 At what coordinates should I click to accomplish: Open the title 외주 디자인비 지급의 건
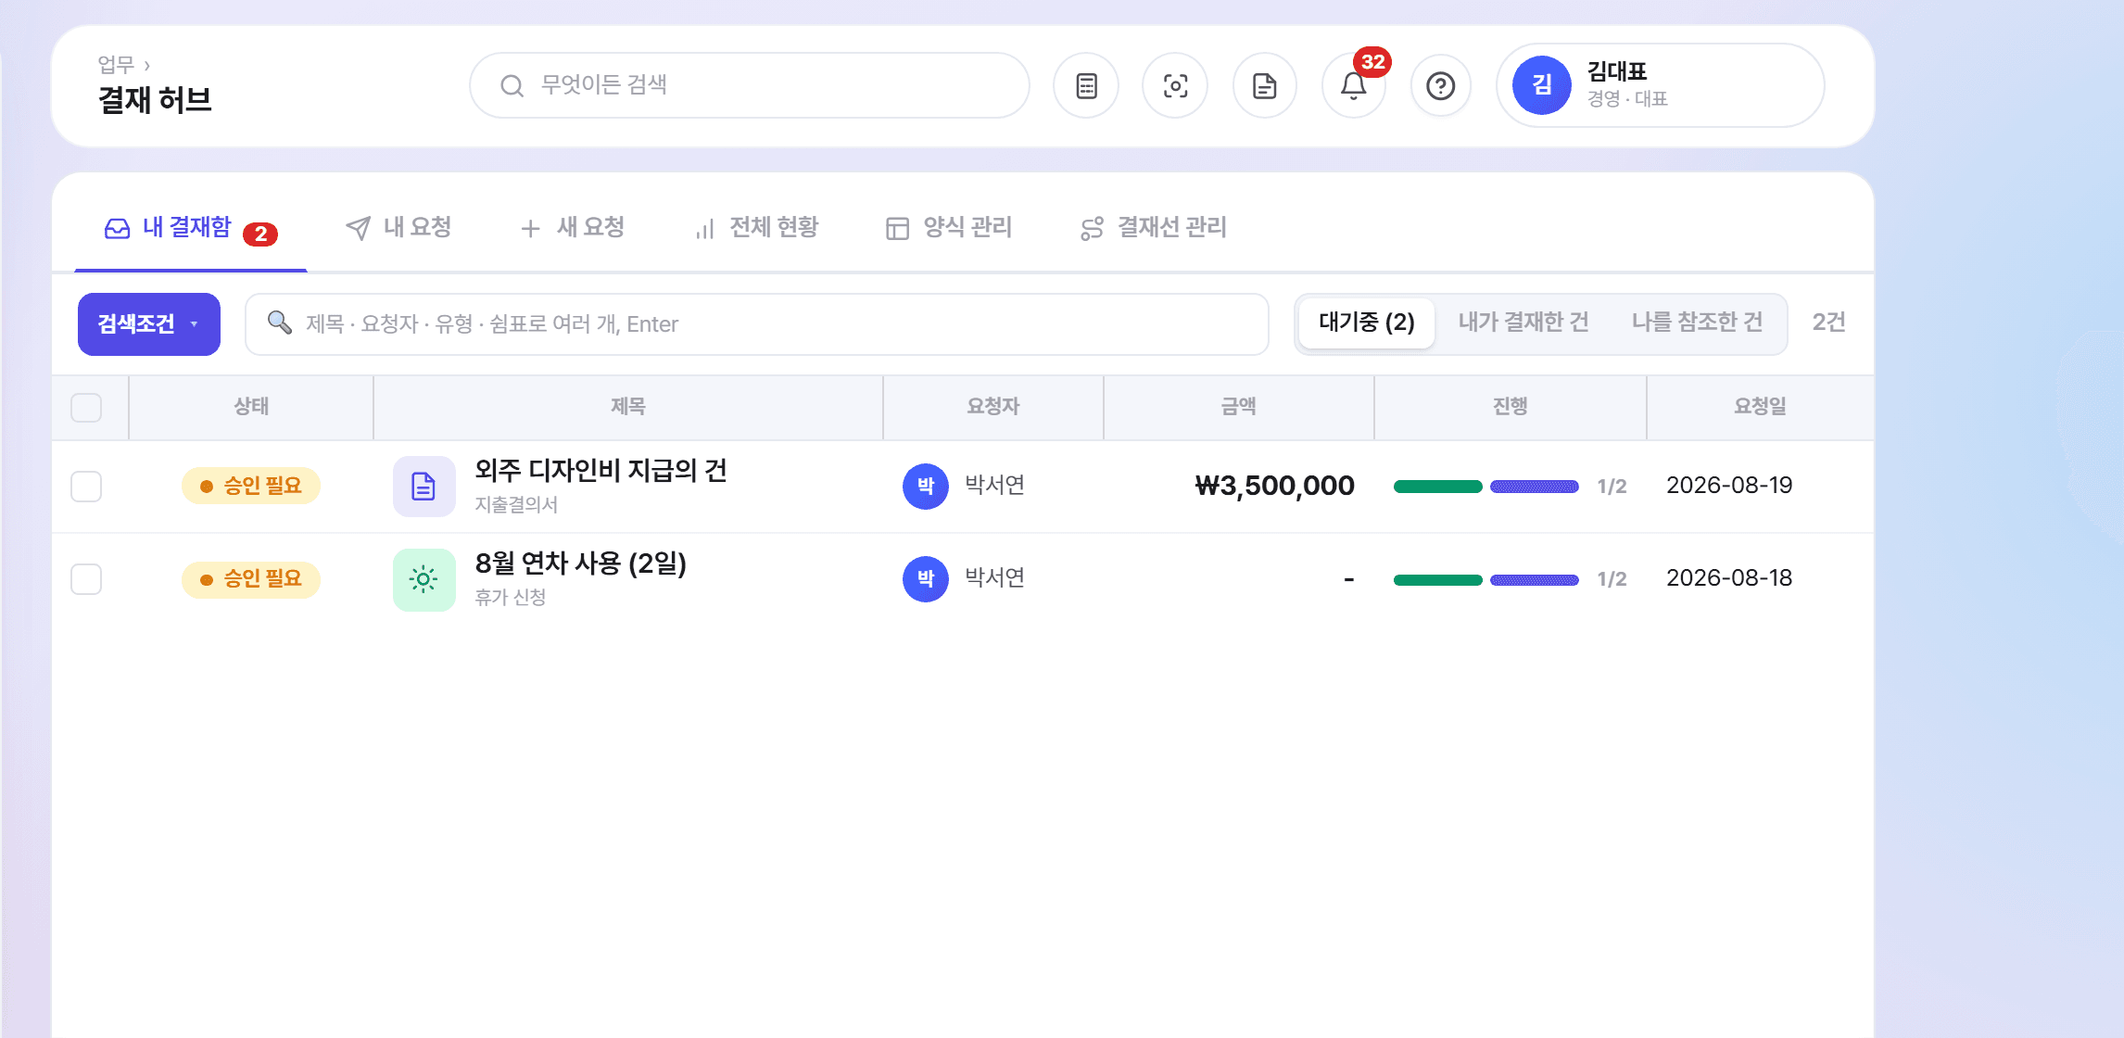pyautogui.click(x=601, y=471)
